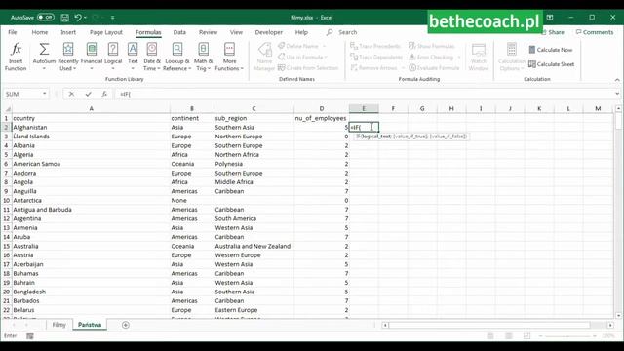Click Evaluate Formula
The height and width of the screenshot is (351, 624).
pos(434,68)
